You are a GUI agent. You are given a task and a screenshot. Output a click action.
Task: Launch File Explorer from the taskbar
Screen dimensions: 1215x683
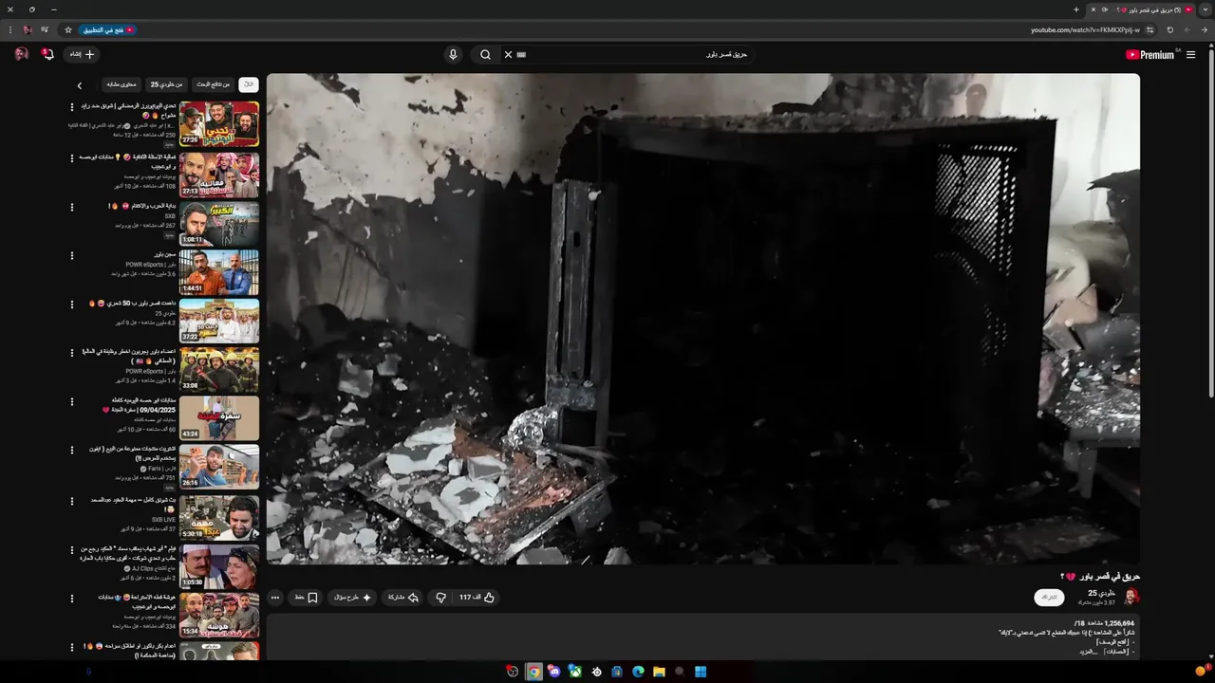tap(659, 672)
